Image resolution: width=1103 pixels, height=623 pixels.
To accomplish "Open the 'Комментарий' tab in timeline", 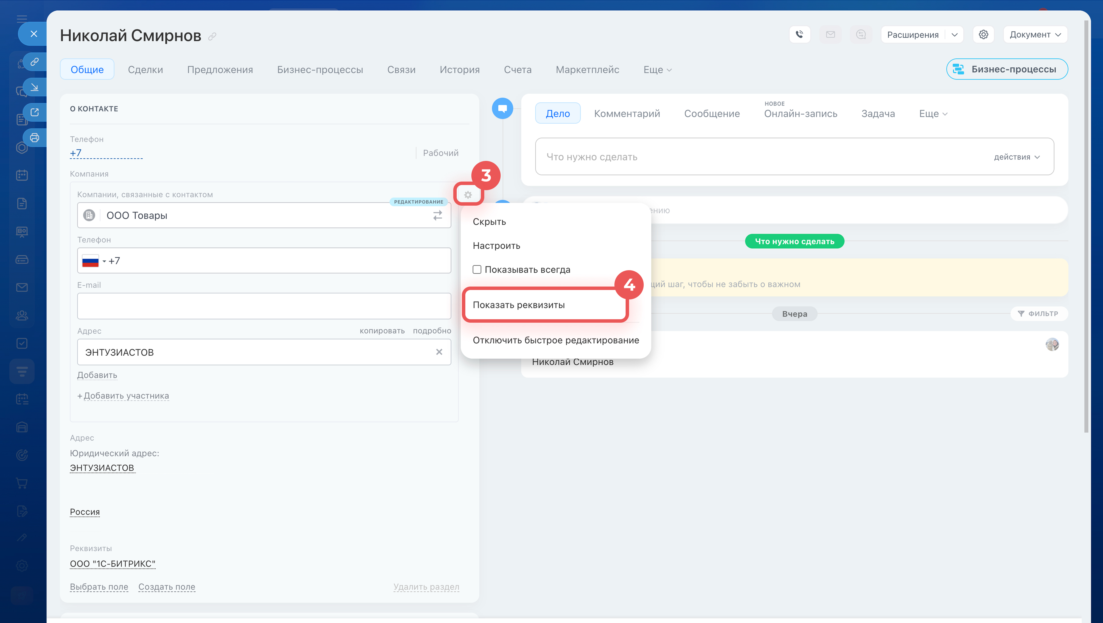I will [627, 113].
